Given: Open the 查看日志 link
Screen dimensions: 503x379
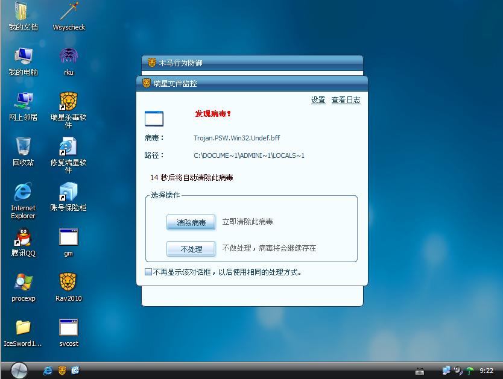Looking at the screenshot, I should (346, 100).
